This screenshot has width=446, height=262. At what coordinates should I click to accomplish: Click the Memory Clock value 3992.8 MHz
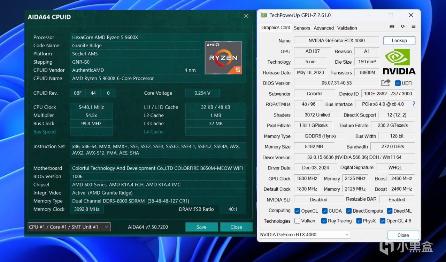(87, 209)
